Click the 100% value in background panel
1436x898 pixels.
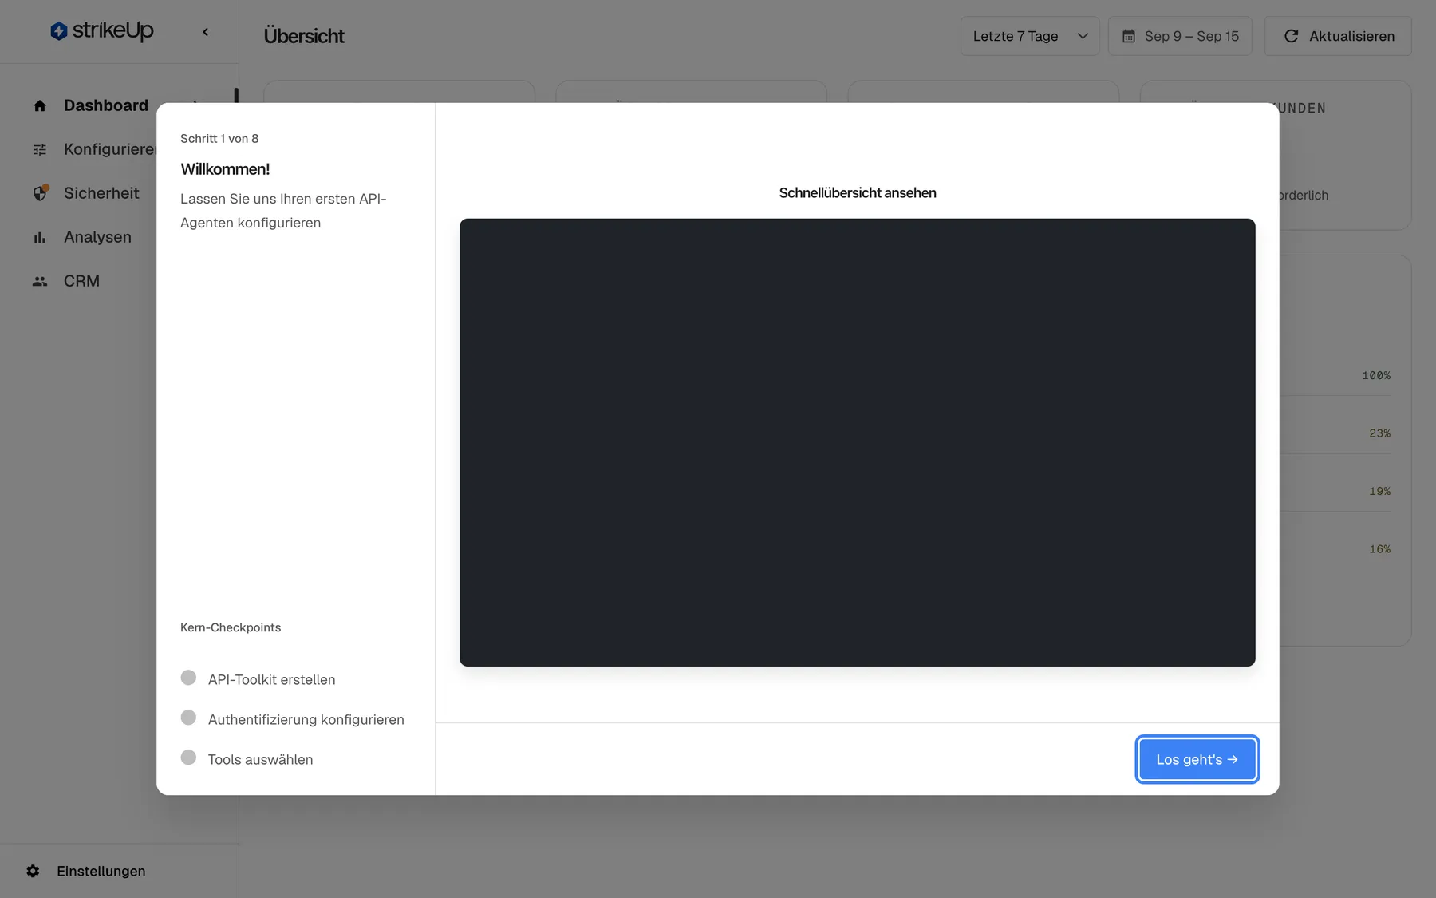(1376, 375)
